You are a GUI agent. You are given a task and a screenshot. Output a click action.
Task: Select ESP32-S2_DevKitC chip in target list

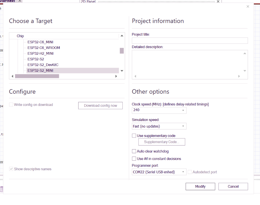[43, 65]
